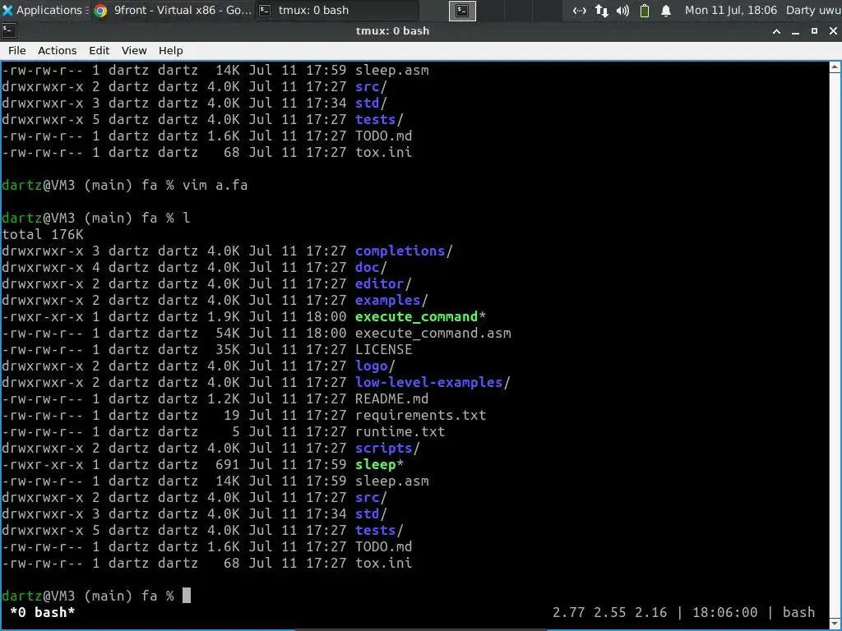The image size is (842, 631).
Task: Click the scrollbar down arrow
Action: [835, 623]
